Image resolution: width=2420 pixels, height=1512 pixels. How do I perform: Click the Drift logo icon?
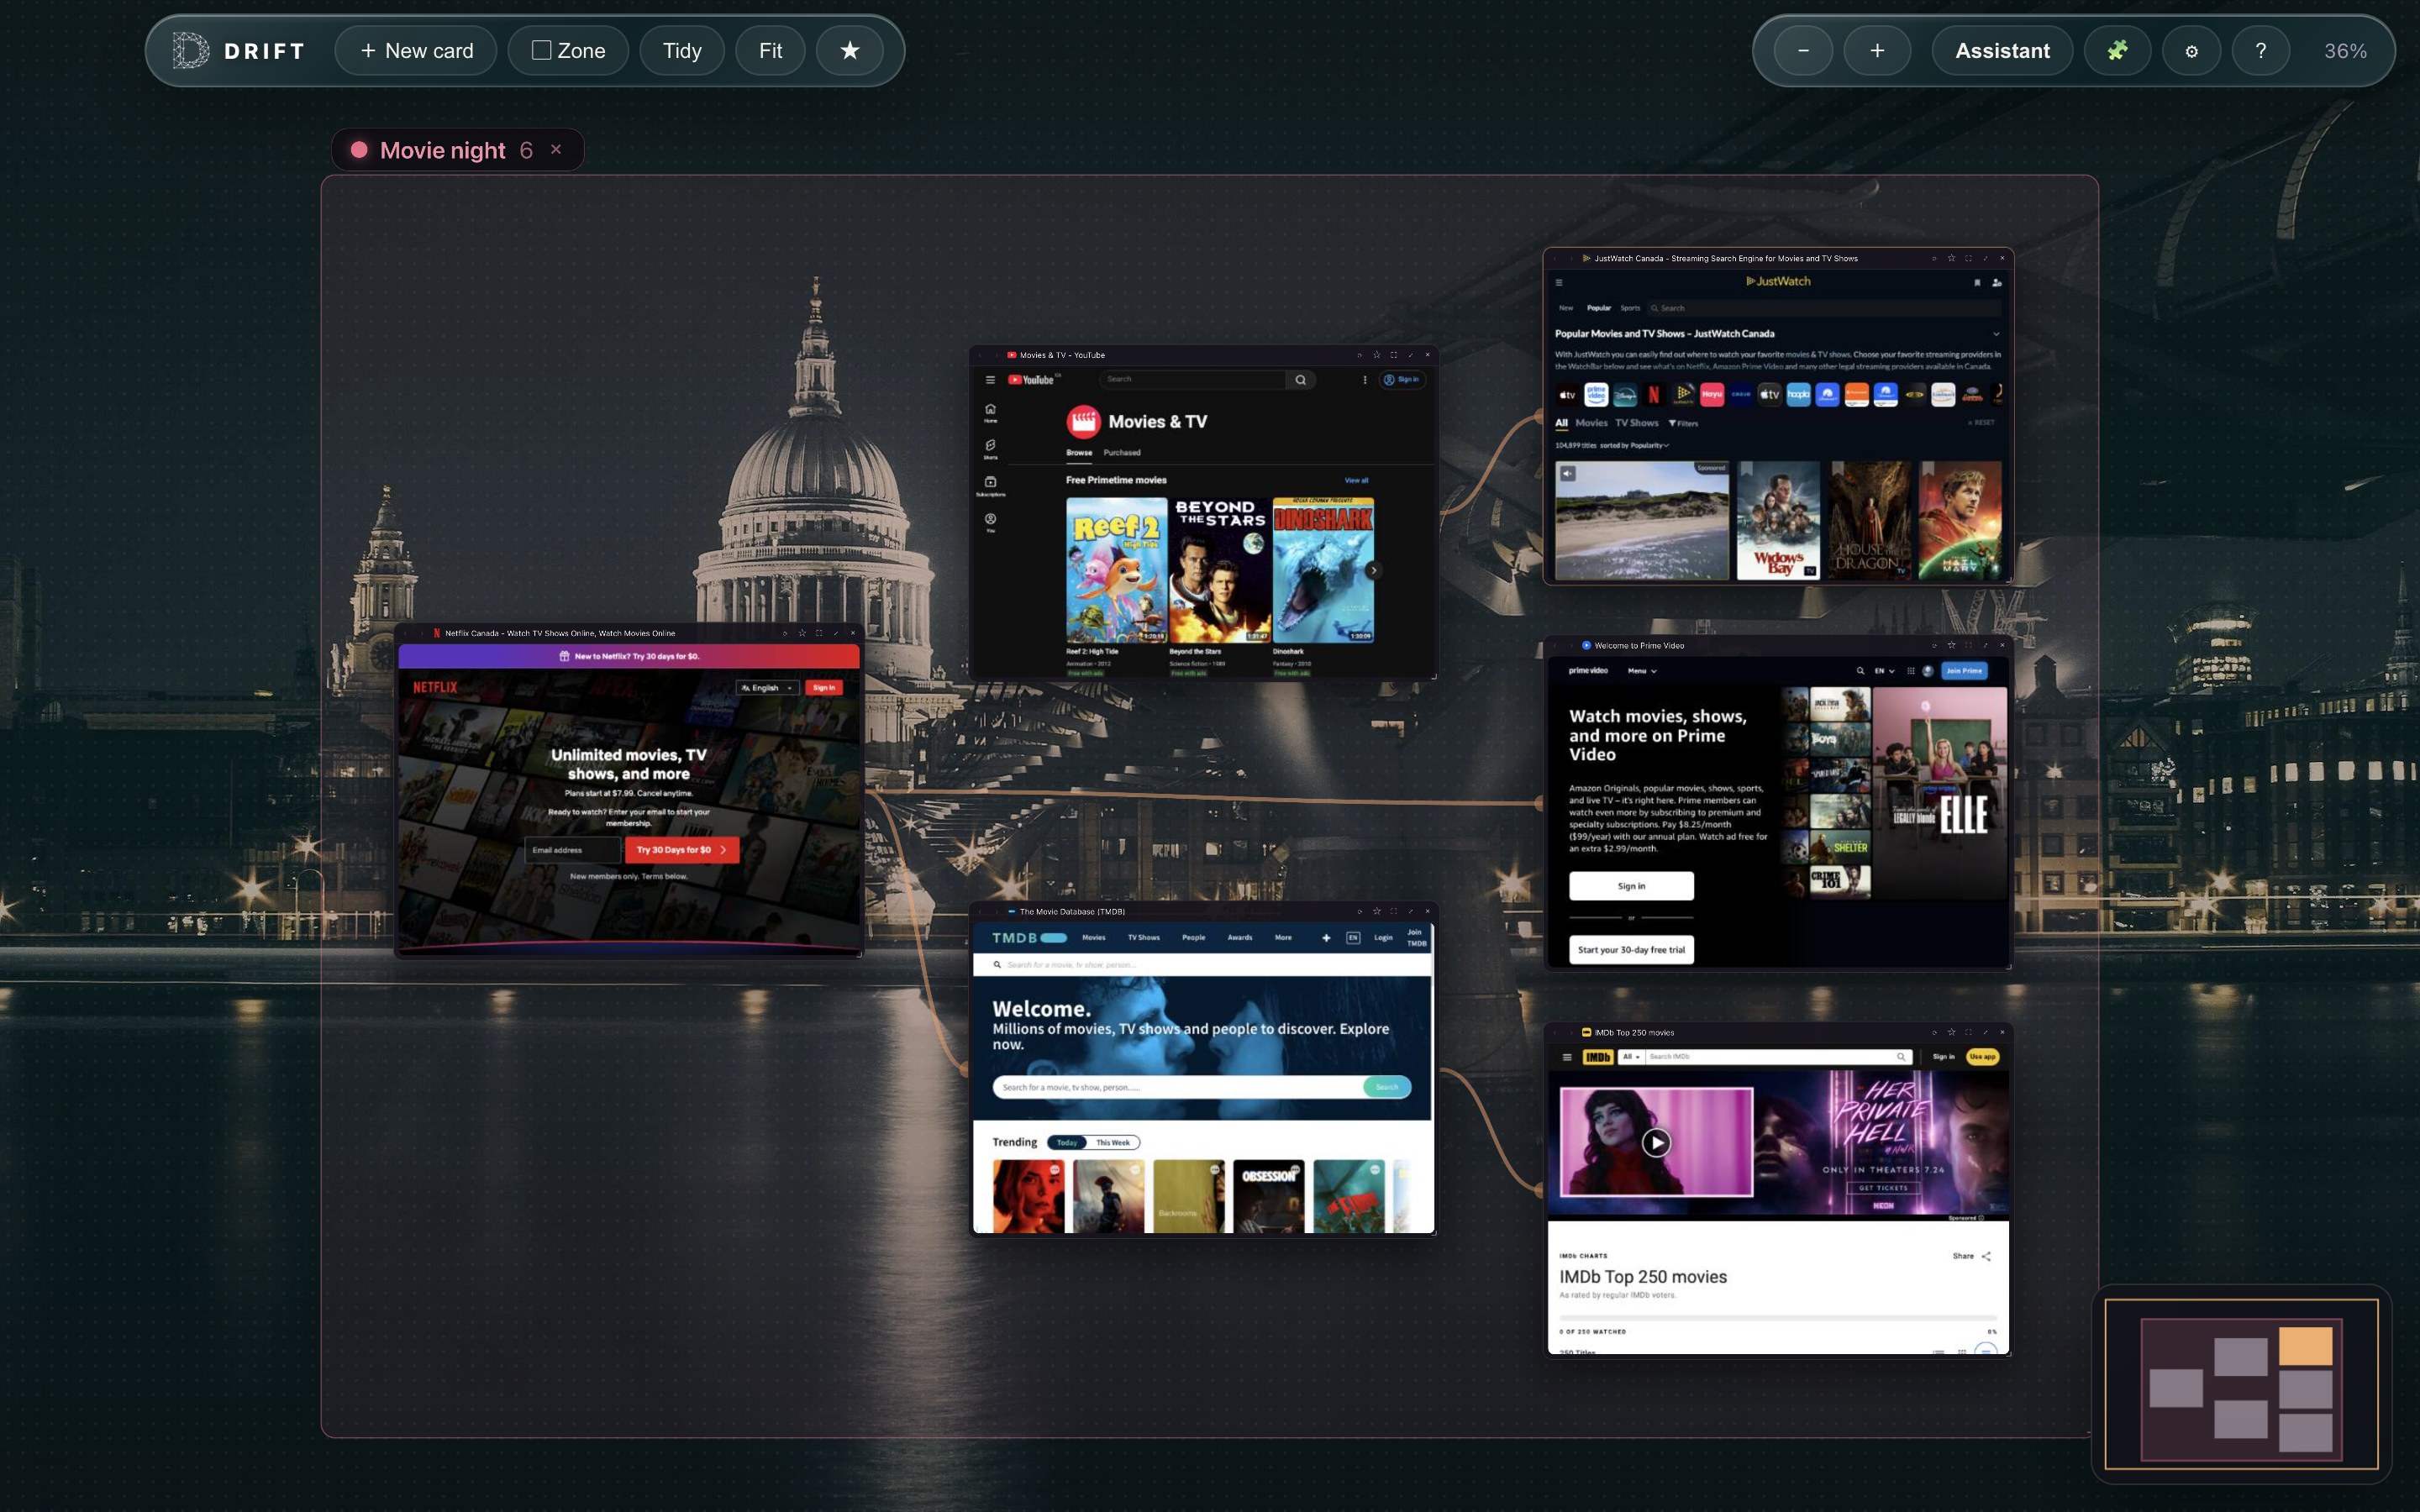(190, 50)
